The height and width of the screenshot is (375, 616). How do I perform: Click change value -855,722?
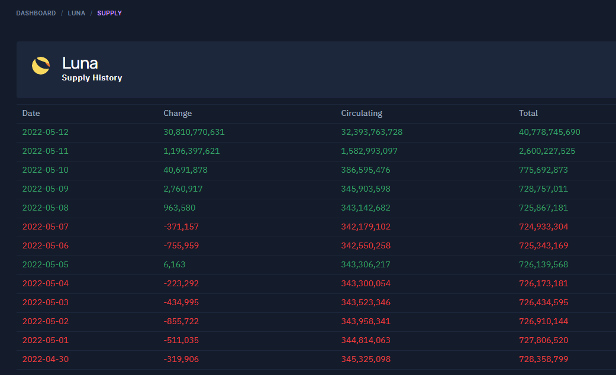click(181, 321)
